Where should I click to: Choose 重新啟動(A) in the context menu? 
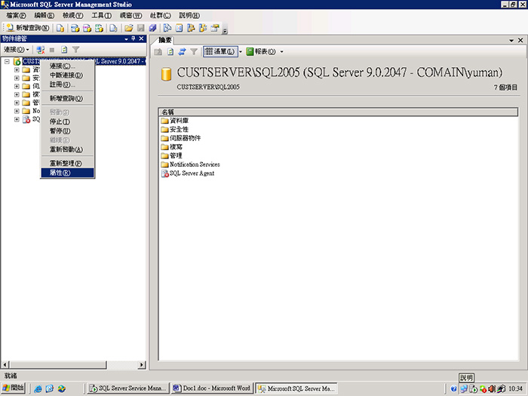tap(67, 149)
